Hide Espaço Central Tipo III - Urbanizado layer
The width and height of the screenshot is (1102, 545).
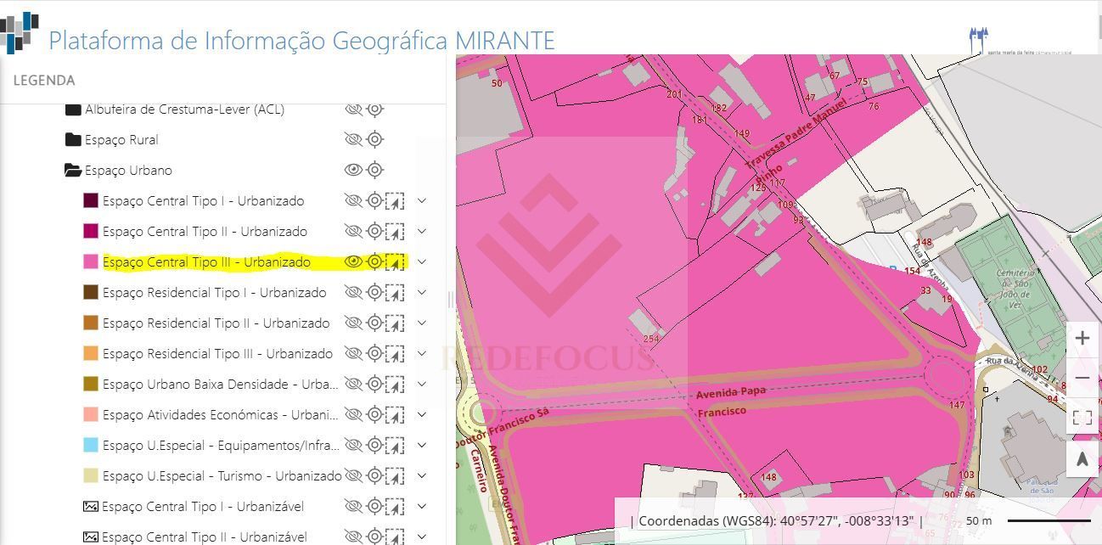tap(353, 262)
